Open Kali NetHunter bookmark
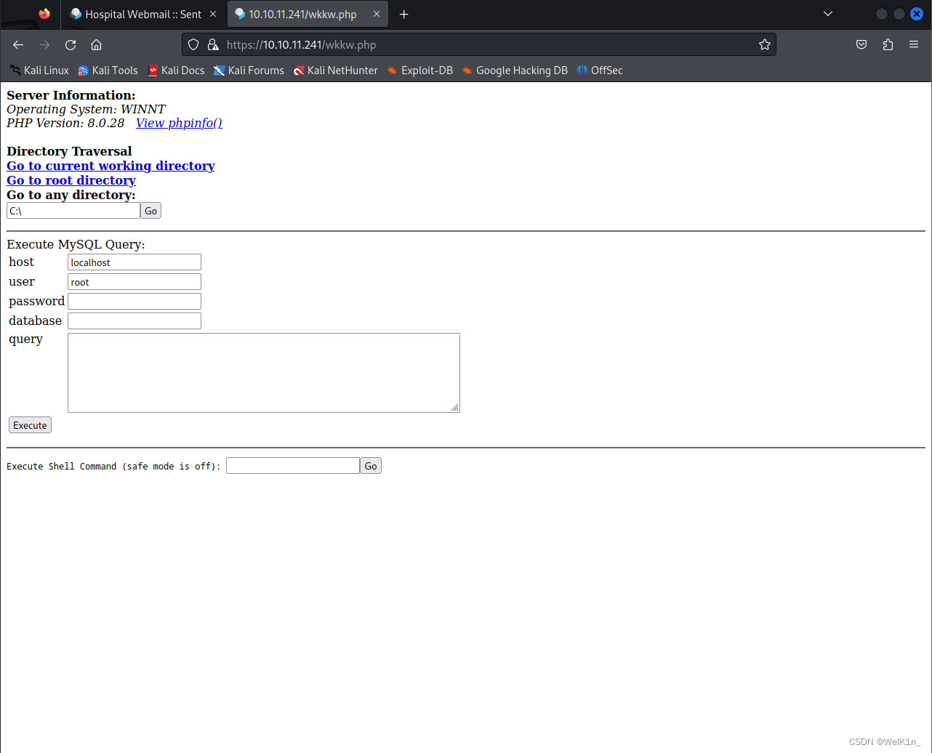The height and width of the screenshot is (753, 932). [x=335, y=71]
